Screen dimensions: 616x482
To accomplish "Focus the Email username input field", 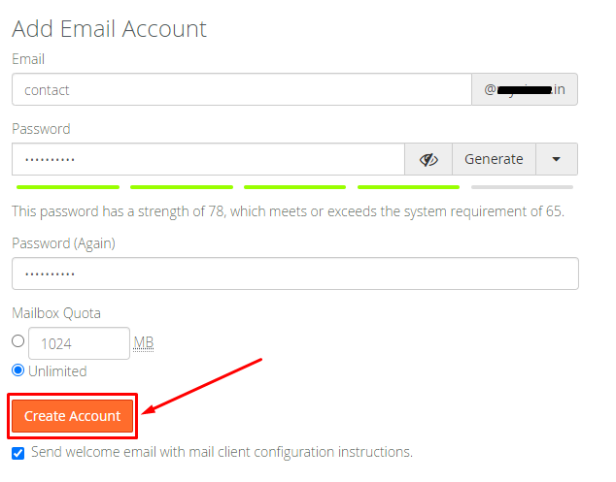I will (x=242, y=89).
